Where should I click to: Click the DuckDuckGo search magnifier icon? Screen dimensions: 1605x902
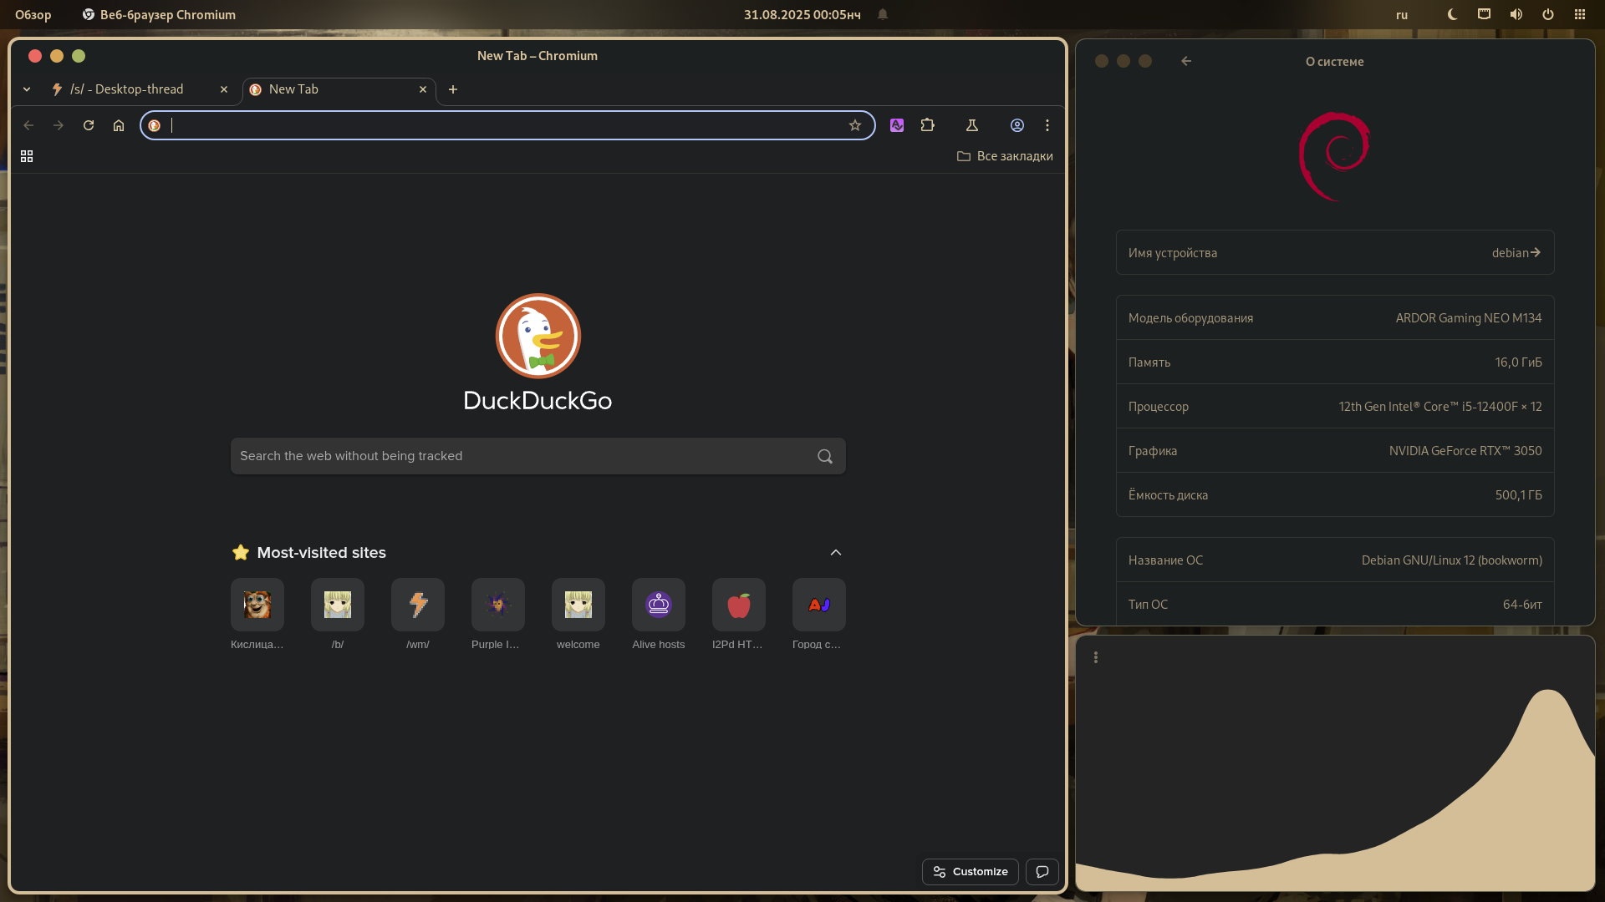[x=825, y=456]
